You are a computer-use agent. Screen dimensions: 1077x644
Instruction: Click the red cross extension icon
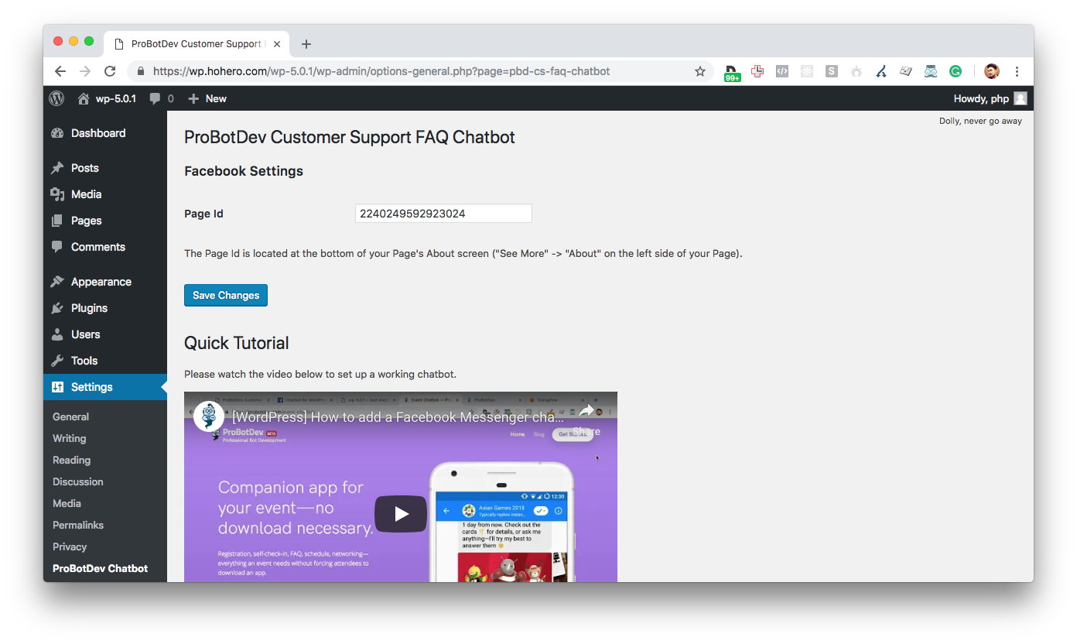(757, 71)
